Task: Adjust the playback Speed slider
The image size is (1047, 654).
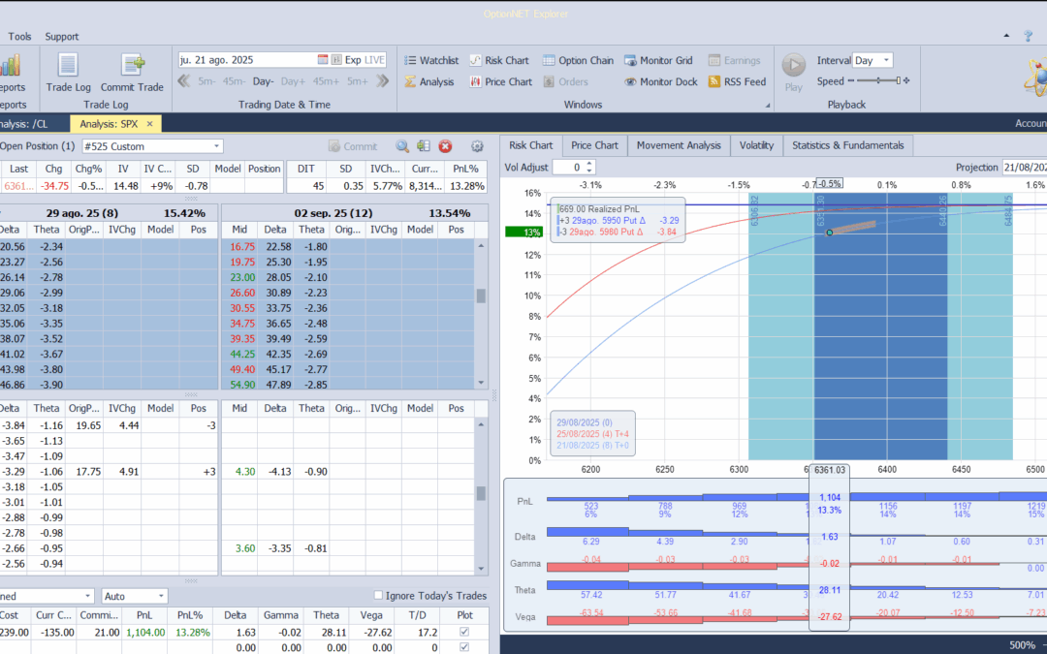Action: click(x=878, y=81)
